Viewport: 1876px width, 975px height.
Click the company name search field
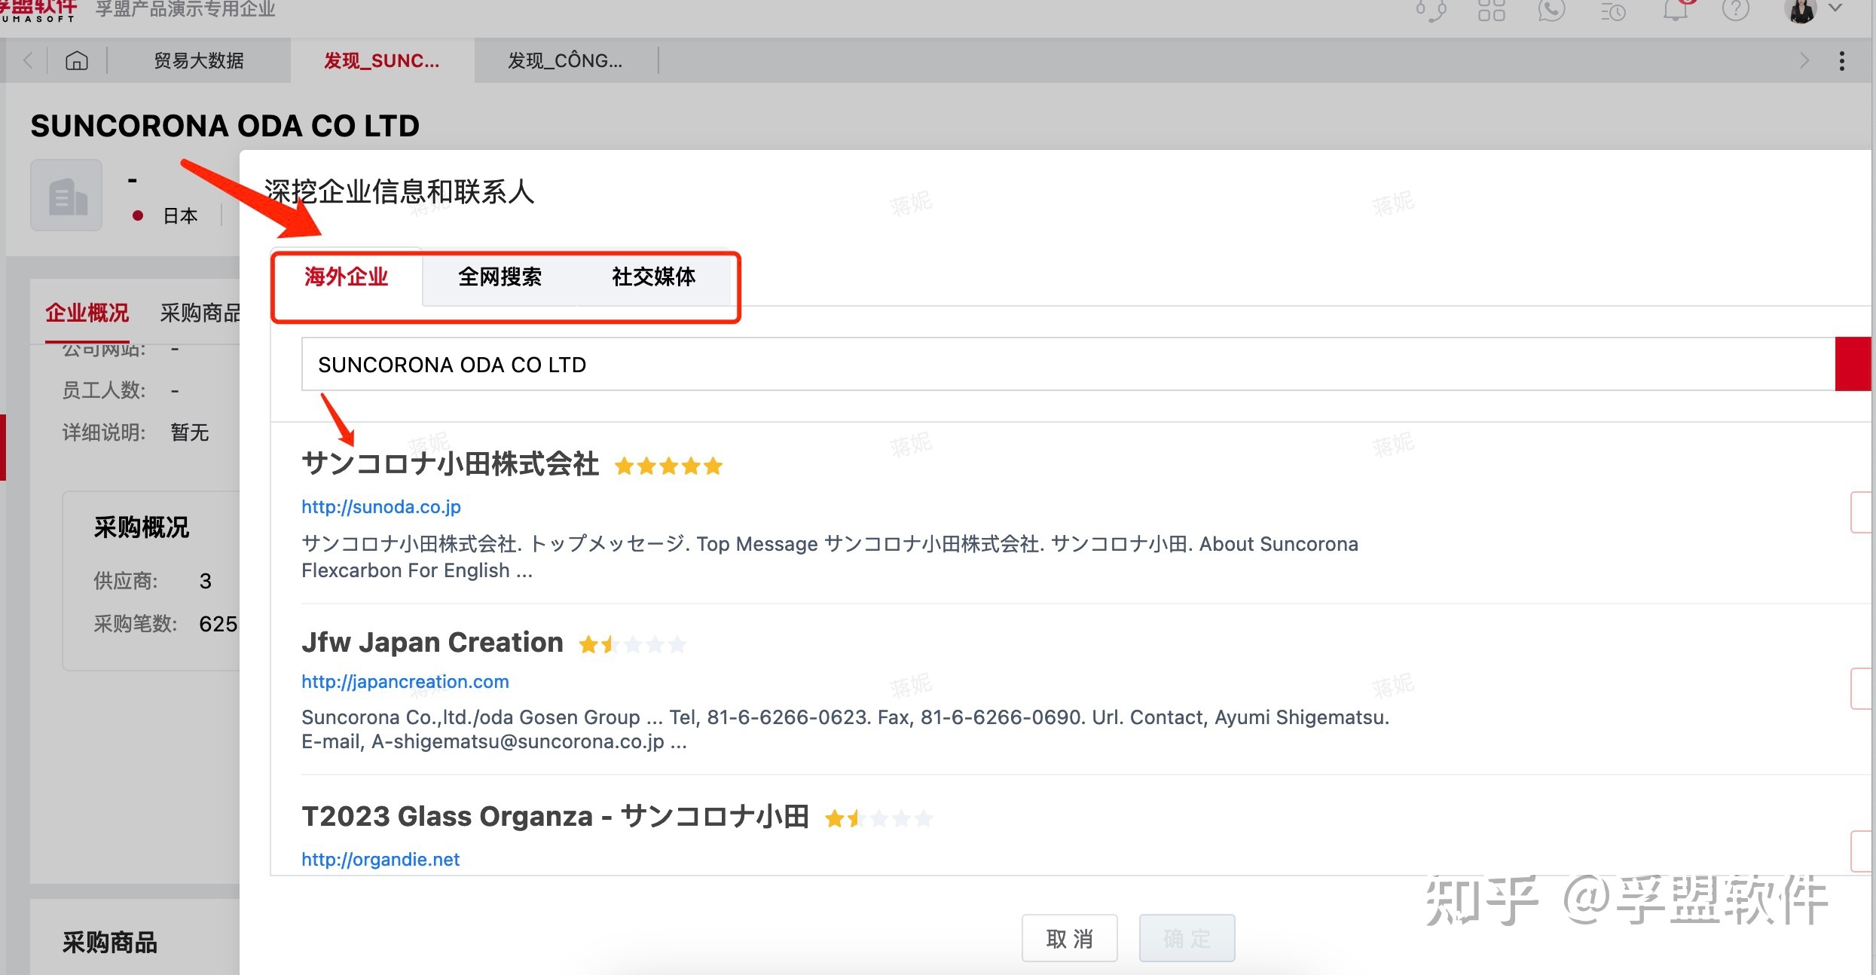coord(1068,364)
